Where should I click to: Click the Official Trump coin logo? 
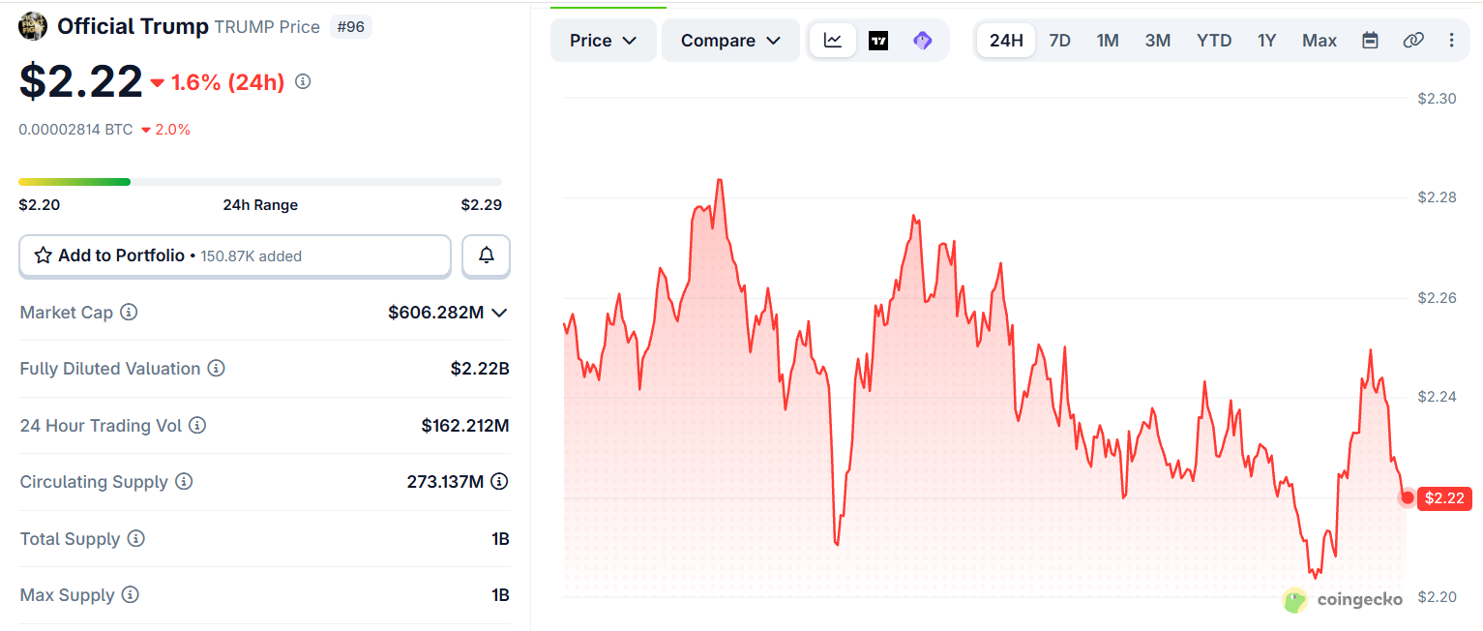tap(33, 26)
